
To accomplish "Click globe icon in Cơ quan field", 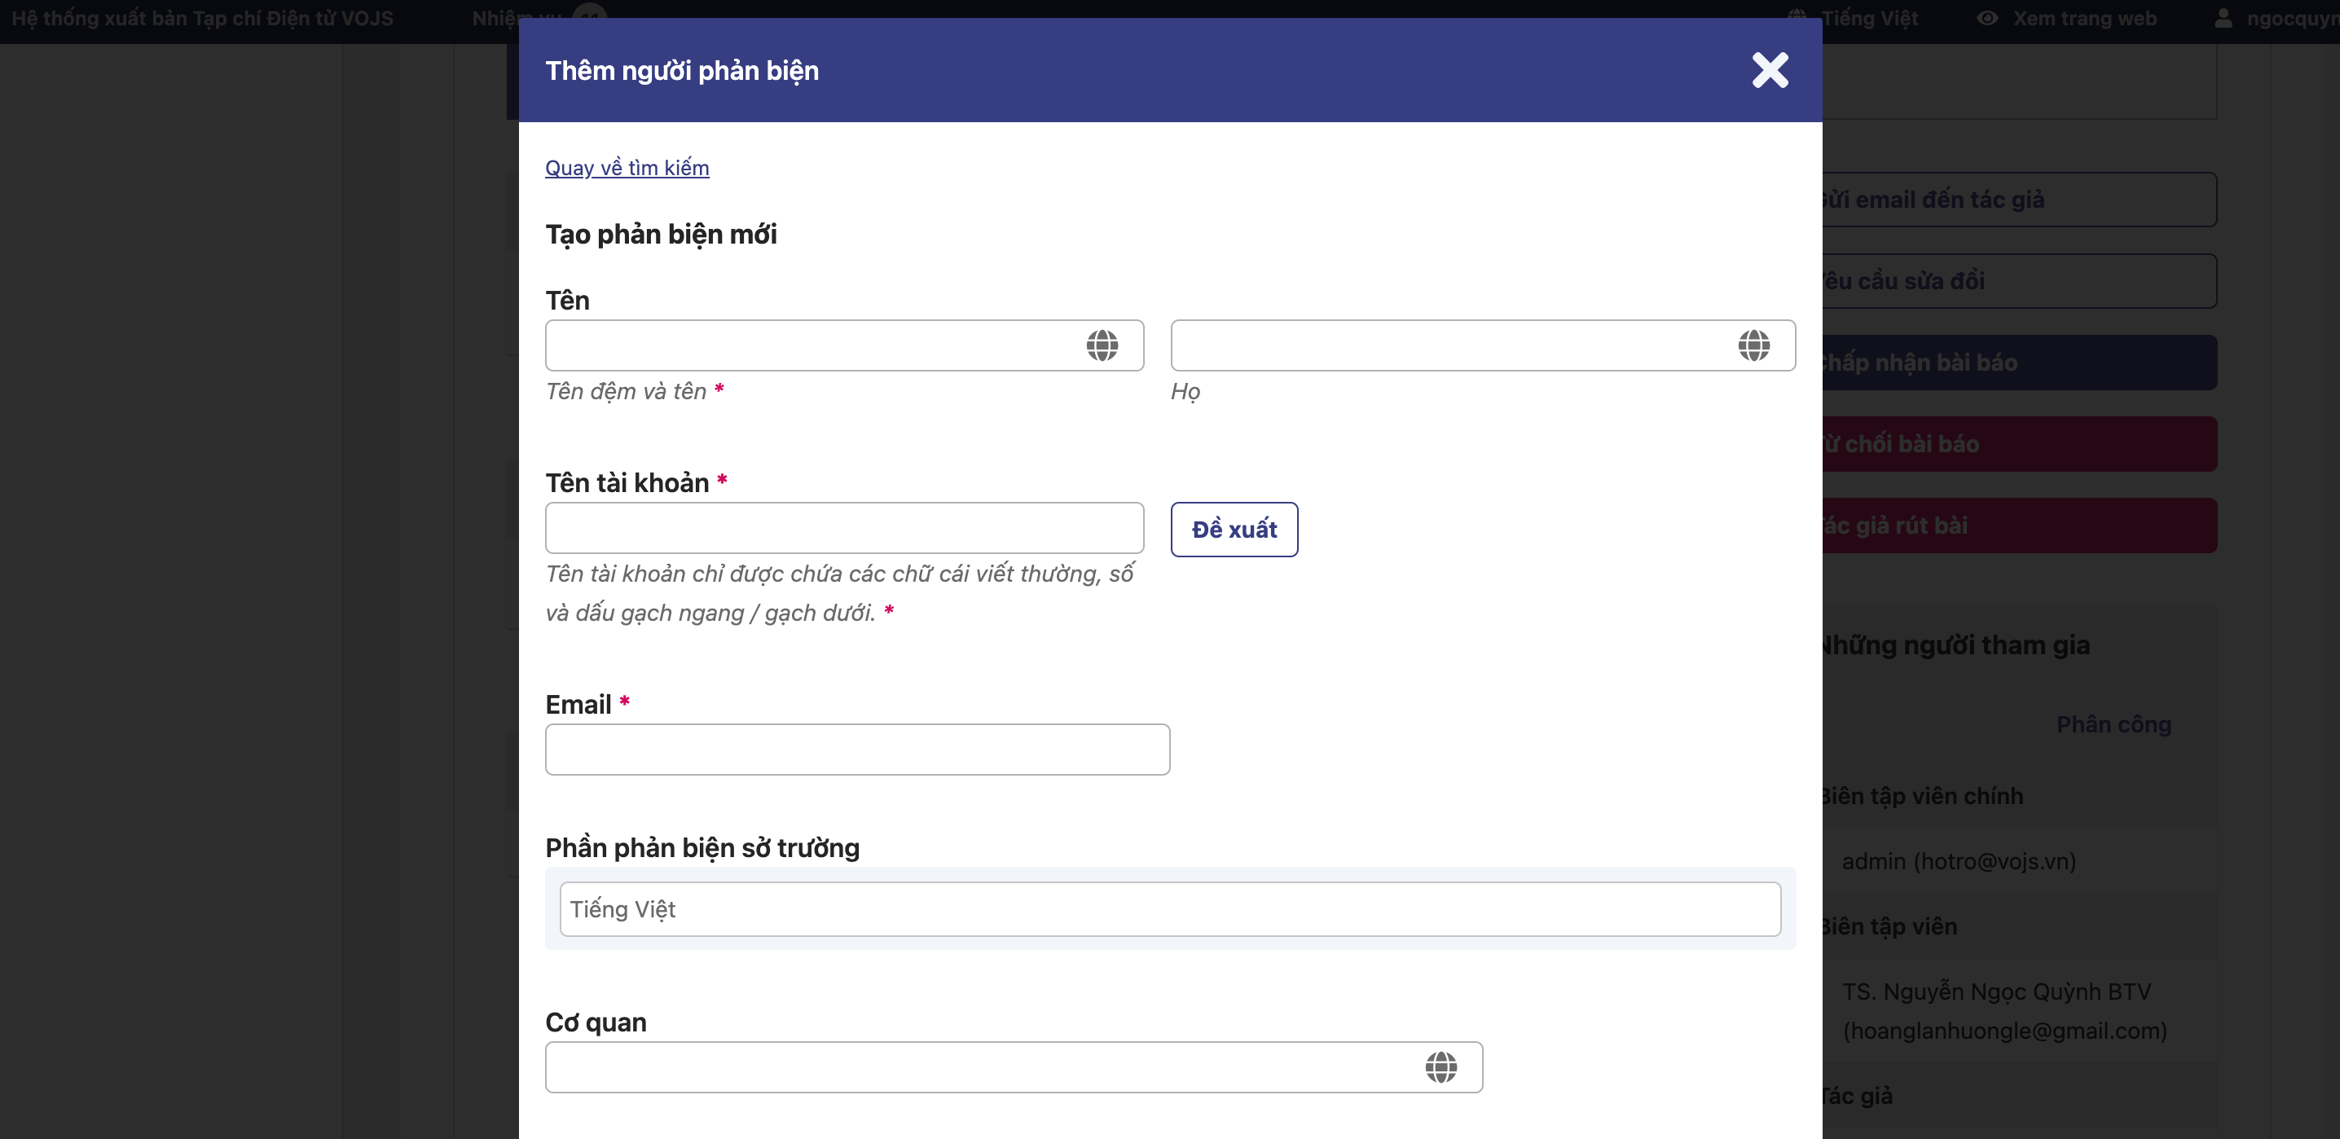I will (x=1441, y=1067).
